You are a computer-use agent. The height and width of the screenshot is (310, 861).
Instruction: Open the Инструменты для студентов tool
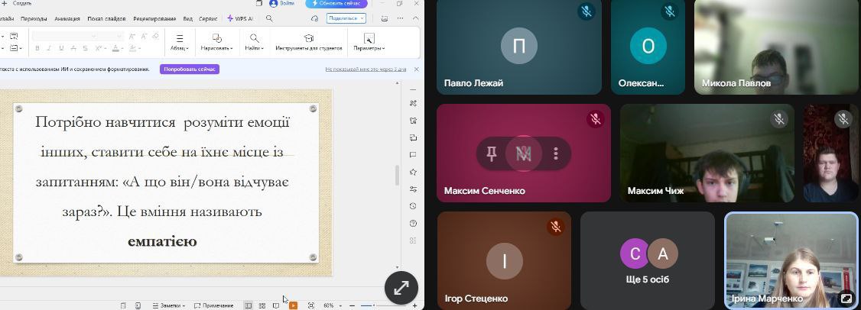point(308,43)
